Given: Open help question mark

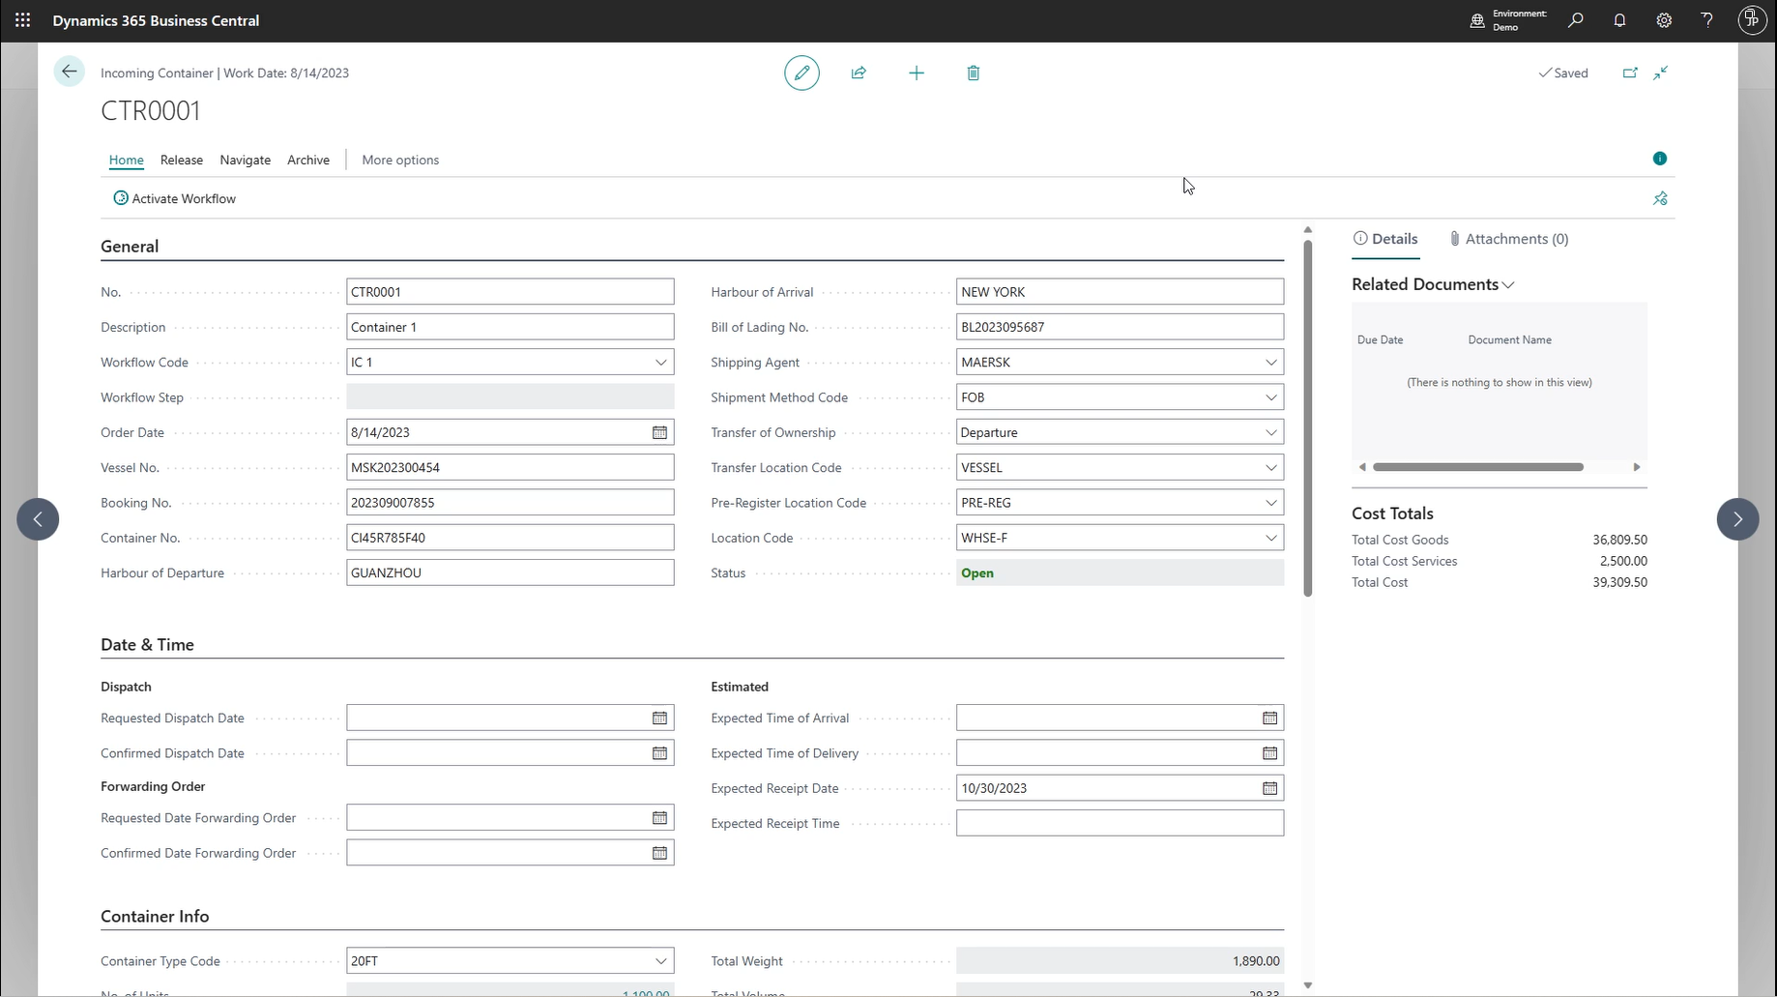Looking at the screenshot, I should coord(1707,20).
